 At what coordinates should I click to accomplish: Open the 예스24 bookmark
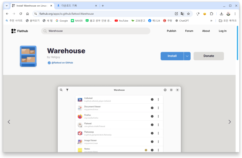154,21
